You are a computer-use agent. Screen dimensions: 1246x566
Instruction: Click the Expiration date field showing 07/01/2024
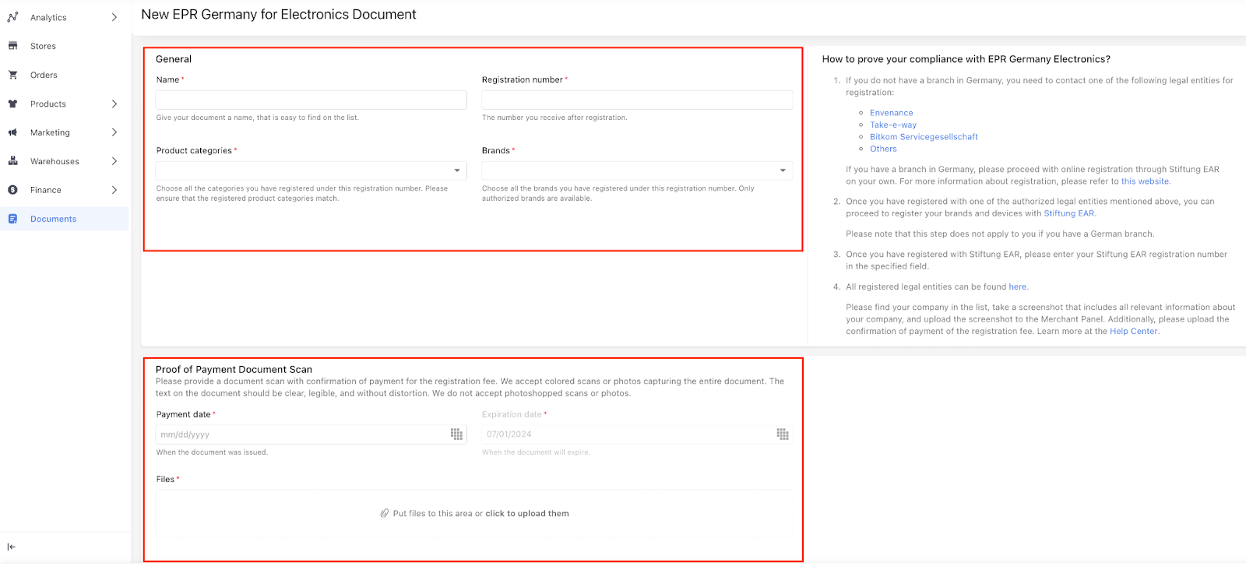click(x=637, y=434)
